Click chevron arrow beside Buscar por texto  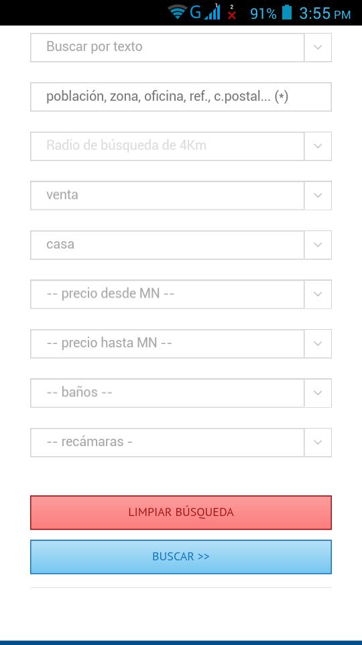[318, 47]
